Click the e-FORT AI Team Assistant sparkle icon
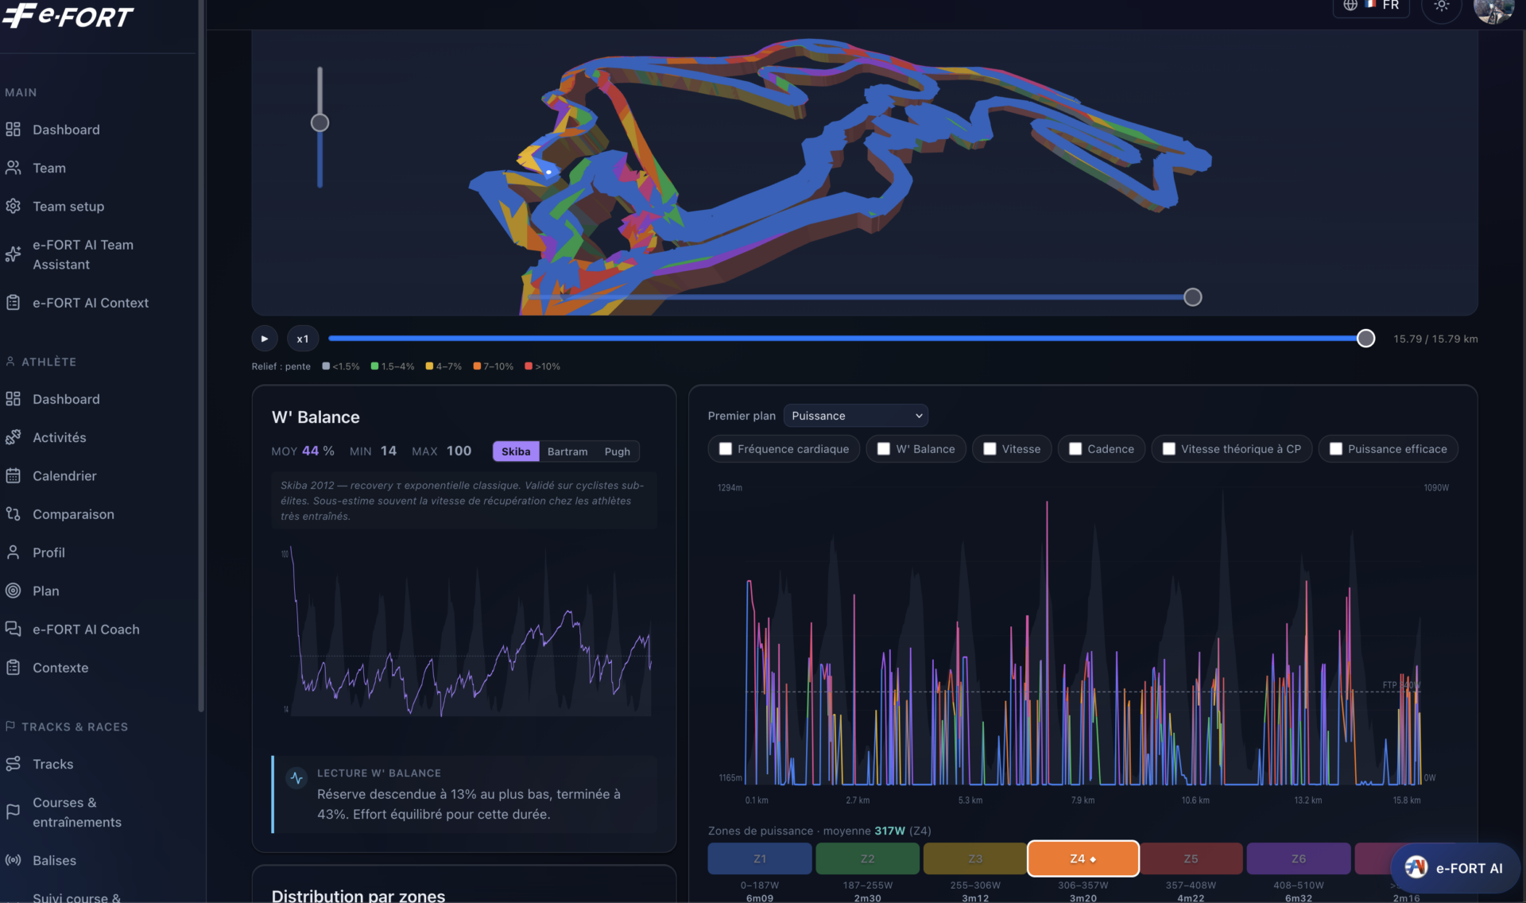The image size is (1526, 903). pyautogui.click(x=13, y=254)
